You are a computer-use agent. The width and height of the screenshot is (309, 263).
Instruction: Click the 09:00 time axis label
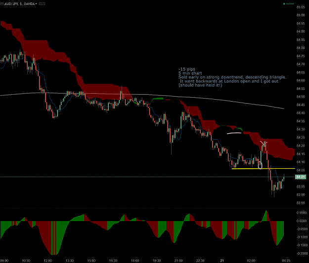tap(4, 261)
